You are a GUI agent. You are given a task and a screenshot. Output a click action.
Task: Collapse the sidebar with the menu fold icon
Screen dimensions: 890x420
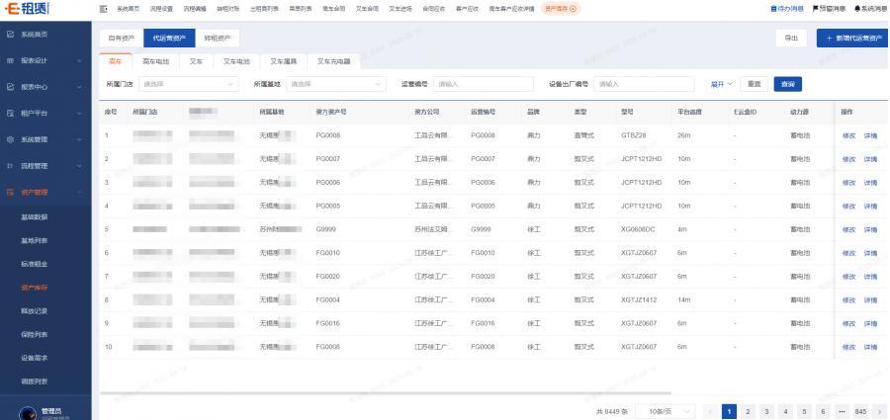[104, 9]
